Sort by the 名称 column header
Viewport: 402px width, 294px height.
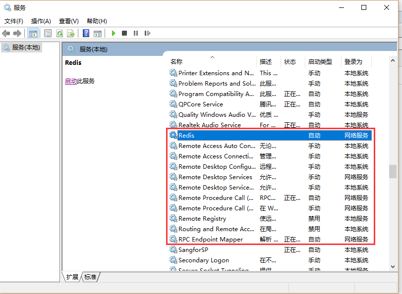coord(176,62)
